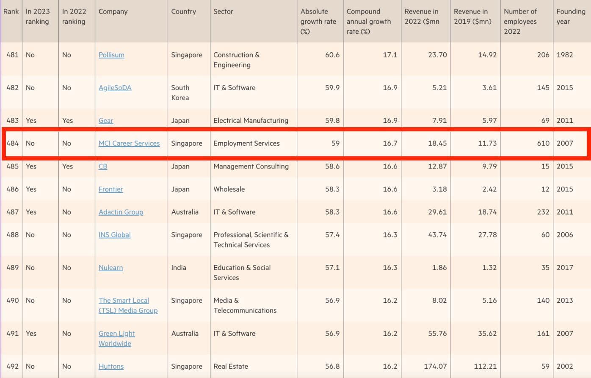
Task: Open The Smart Local (TSL) Media Group link
Action: pos(128,306)
